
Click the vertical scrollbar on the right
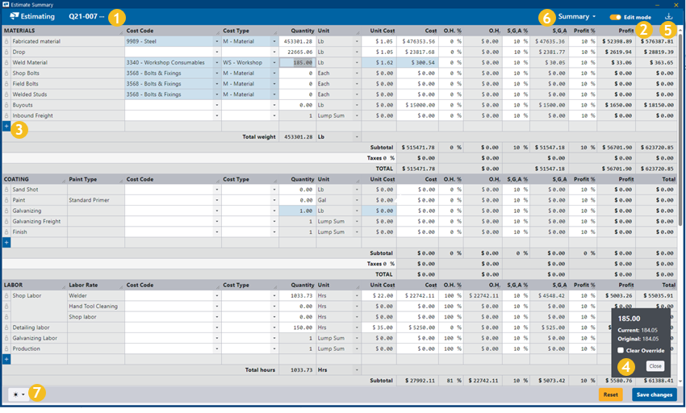682,202
